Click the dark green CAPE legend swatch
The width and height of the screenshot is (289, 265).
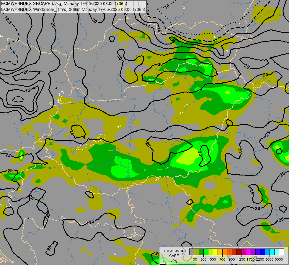click(x=201, y=252)
